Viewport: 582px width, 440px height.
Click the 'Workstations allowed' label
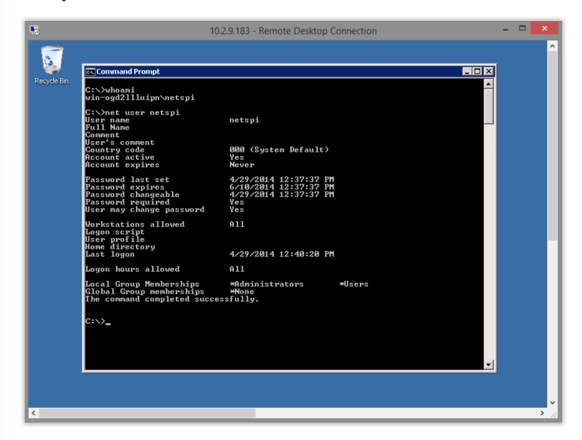[135, 224]
